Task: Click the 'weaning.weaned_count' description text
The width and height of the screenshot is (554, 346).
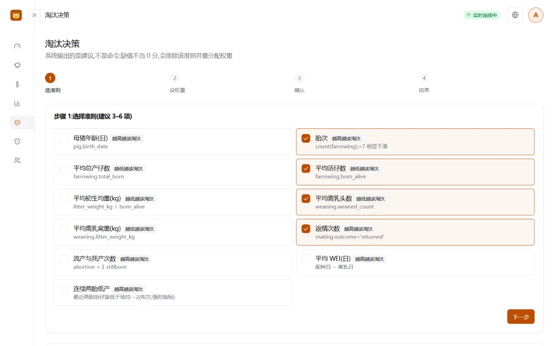Action: [x=344, y=206]
